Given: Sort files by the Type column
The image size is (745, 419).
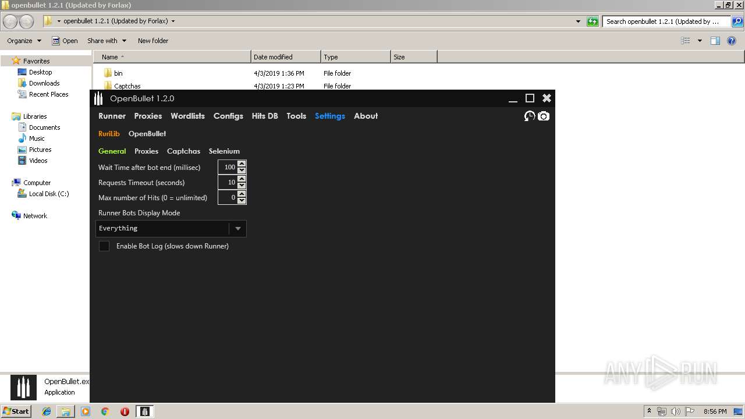Looking at the screenshot, I should click(356, 57).
